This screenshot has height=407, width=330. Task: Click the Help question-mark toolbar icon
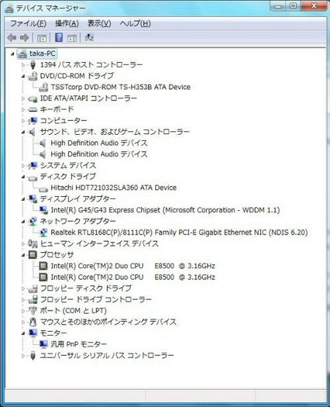coord(59,38)
